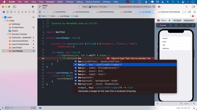This screenshot has width=197, height=110.
Task: Open the LearnTable editor tab
Action: [x=126, y=12]
